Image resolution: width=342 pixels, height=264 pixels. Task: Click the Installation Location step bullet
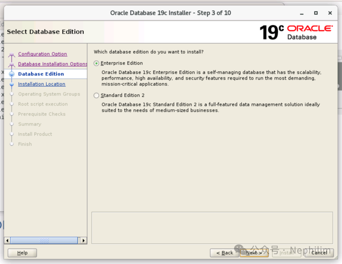pyautogui.click(x=12, y=84)
